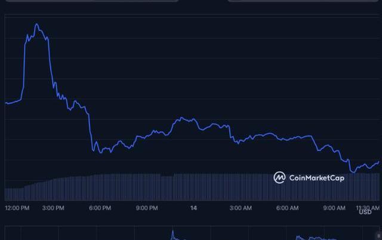This screenshot has height=240, width=382.
Task: Select the 3:00 PM axis label
Action: 54,208
